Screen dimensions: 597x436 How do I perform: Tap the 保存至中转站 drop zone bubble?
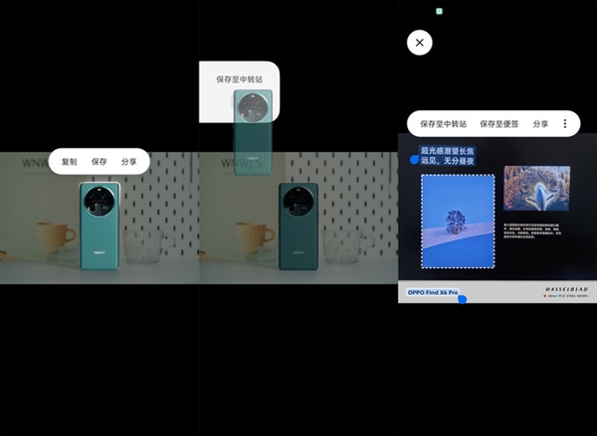pyautogui.click(x=239, y=78)
